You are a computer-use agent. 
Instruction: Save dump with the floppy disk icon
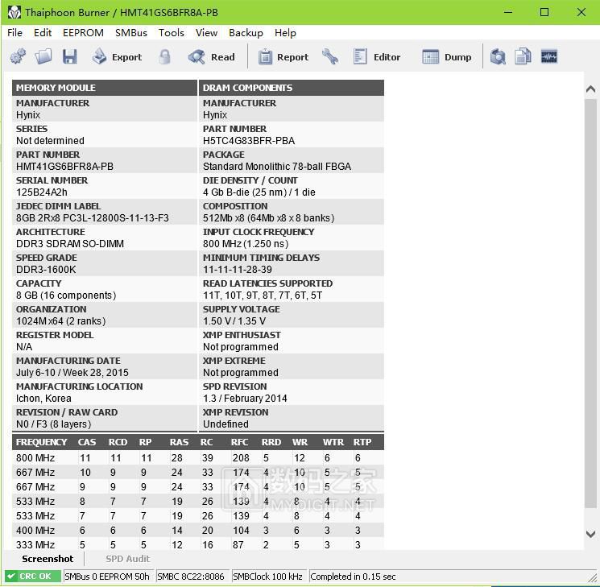[69, 56]
